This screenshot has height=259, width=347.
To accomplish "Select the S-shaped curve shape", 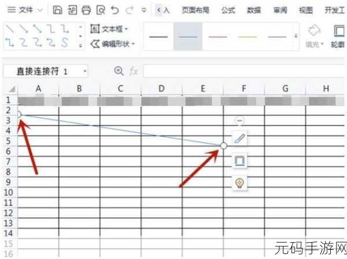I will pos(65,42).
